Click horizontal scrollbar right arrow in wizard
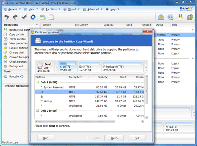The height and width of the screenshot is (146, 197). (143, 121)
